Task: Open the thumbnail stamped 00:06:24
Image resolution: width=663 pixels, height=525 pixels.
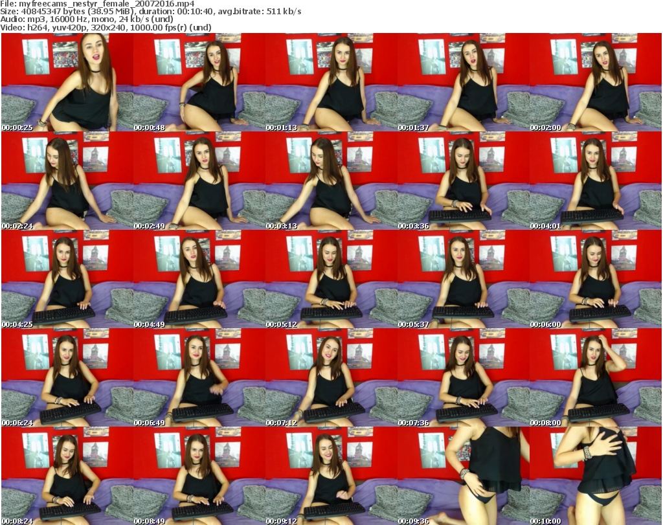Action: point(67,377)
